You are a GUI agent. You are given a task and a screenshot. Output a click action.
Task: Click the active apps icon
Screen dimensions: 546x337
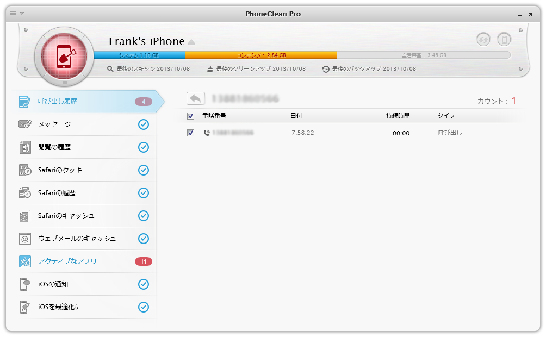coord(24,261)
